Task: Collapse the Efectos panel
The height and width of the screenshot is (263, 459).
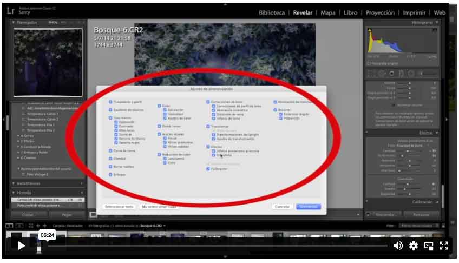Action: click(437, 133)
